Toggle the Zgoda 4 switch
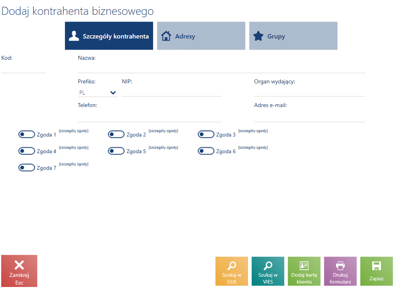 26,151
